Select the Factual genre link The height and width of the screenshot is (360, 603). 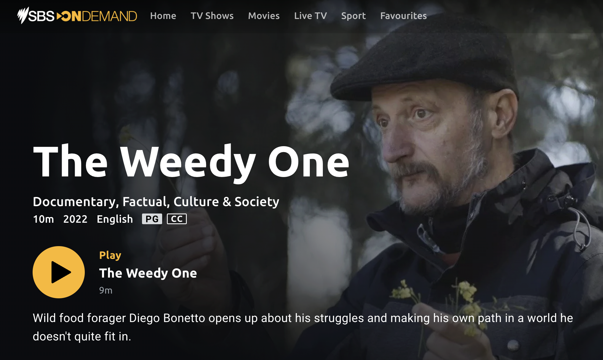[x=145, y=202]
